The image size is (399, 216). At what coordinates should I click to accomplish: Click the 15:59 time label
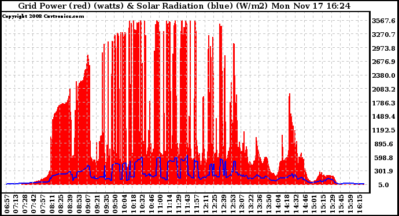click(x=350, y=203)
